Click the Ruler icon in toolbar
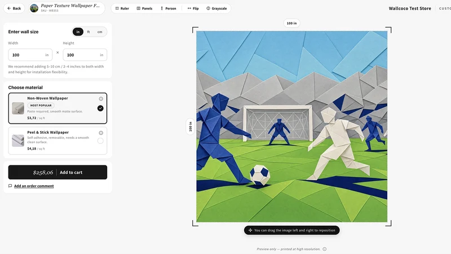 click(x=117, y=8)
